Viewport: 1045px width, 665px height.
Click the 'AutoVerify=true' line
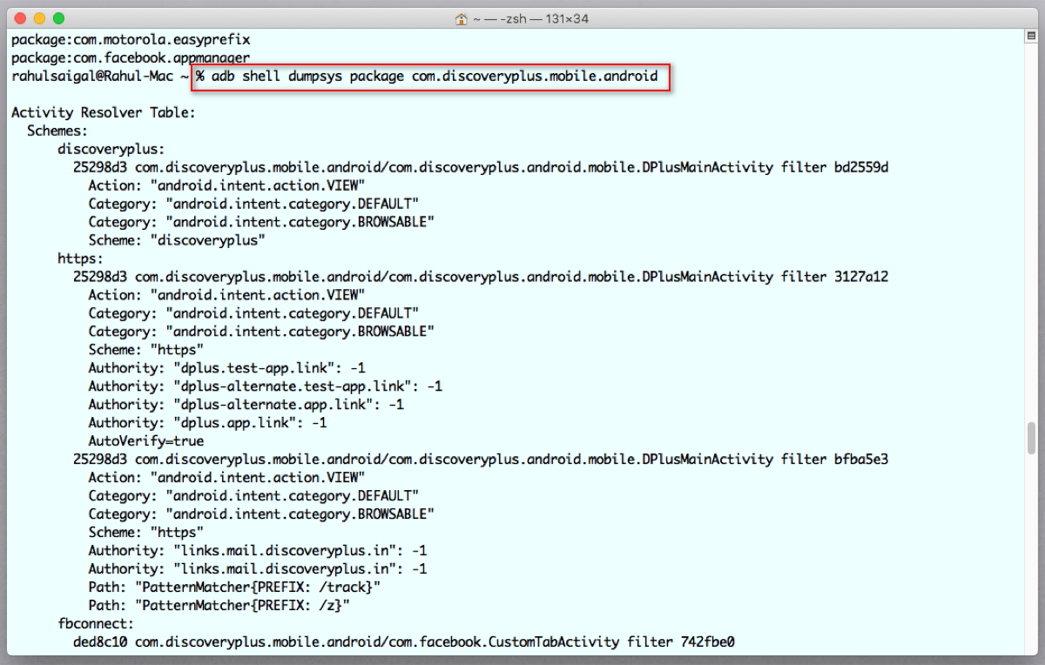tap(146, 441)
